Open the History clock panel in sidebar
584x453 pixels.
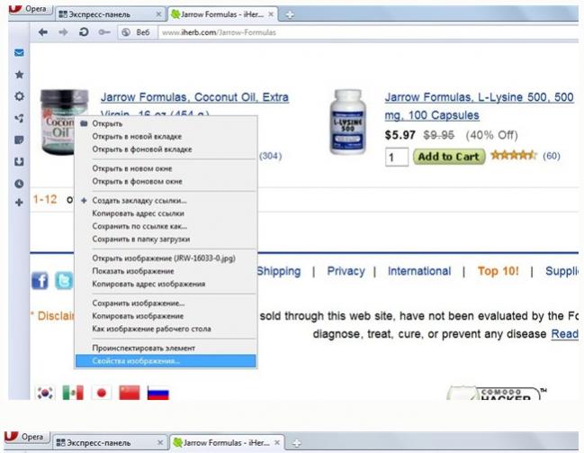(x=19, y=184)
